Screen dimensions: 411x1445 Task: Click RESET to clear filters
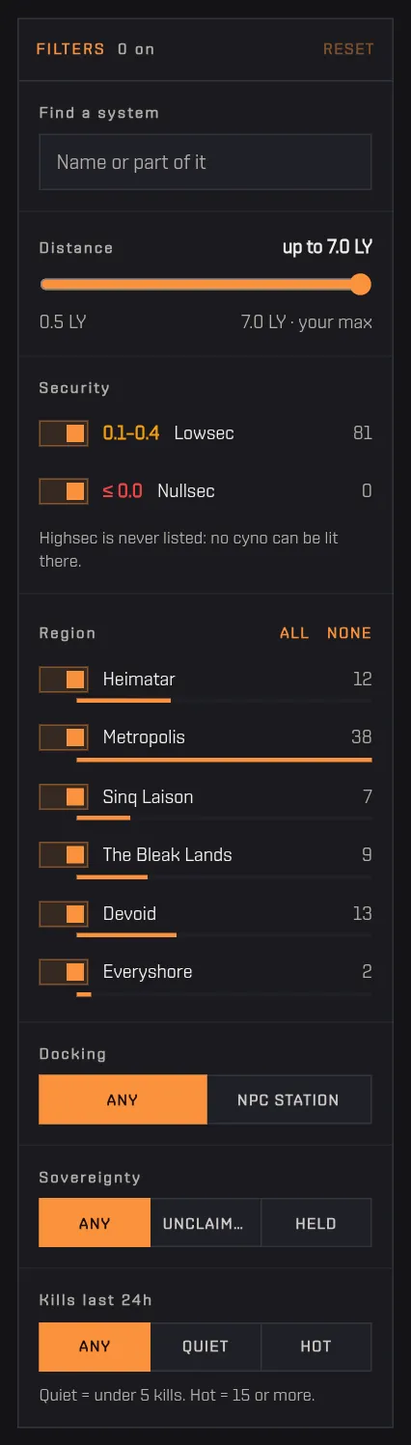[348, 49]
